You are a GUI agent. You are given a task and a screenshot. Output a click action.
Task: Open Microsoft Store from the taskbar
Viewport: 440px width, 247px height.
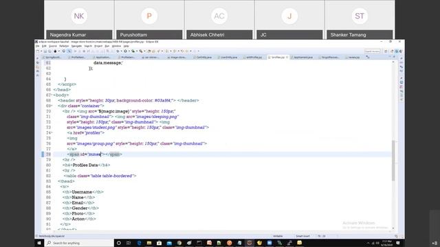(159, 243)
